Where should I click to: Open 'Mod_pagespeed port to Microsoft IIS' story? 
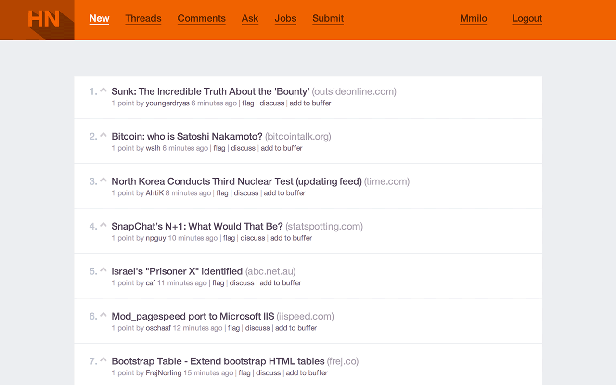pos(193,316)
